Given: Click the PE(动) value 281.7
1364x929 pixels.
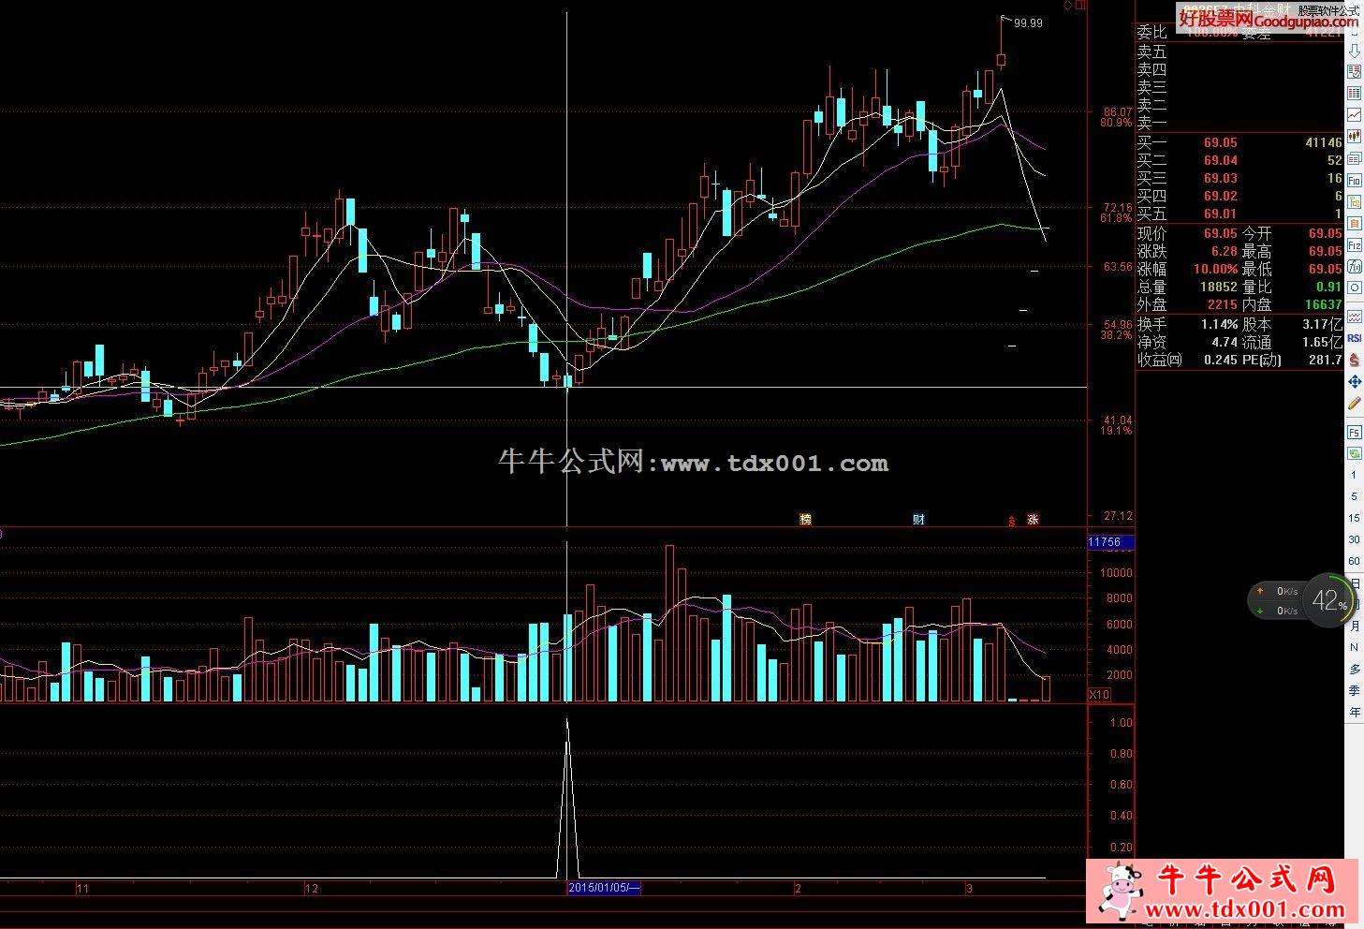Looking at the screenshot, I should click(x=1325, y=360).
